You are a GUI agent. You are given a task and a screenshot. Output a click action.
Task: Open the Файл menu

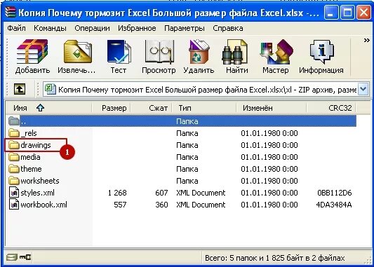click(16, 28)
